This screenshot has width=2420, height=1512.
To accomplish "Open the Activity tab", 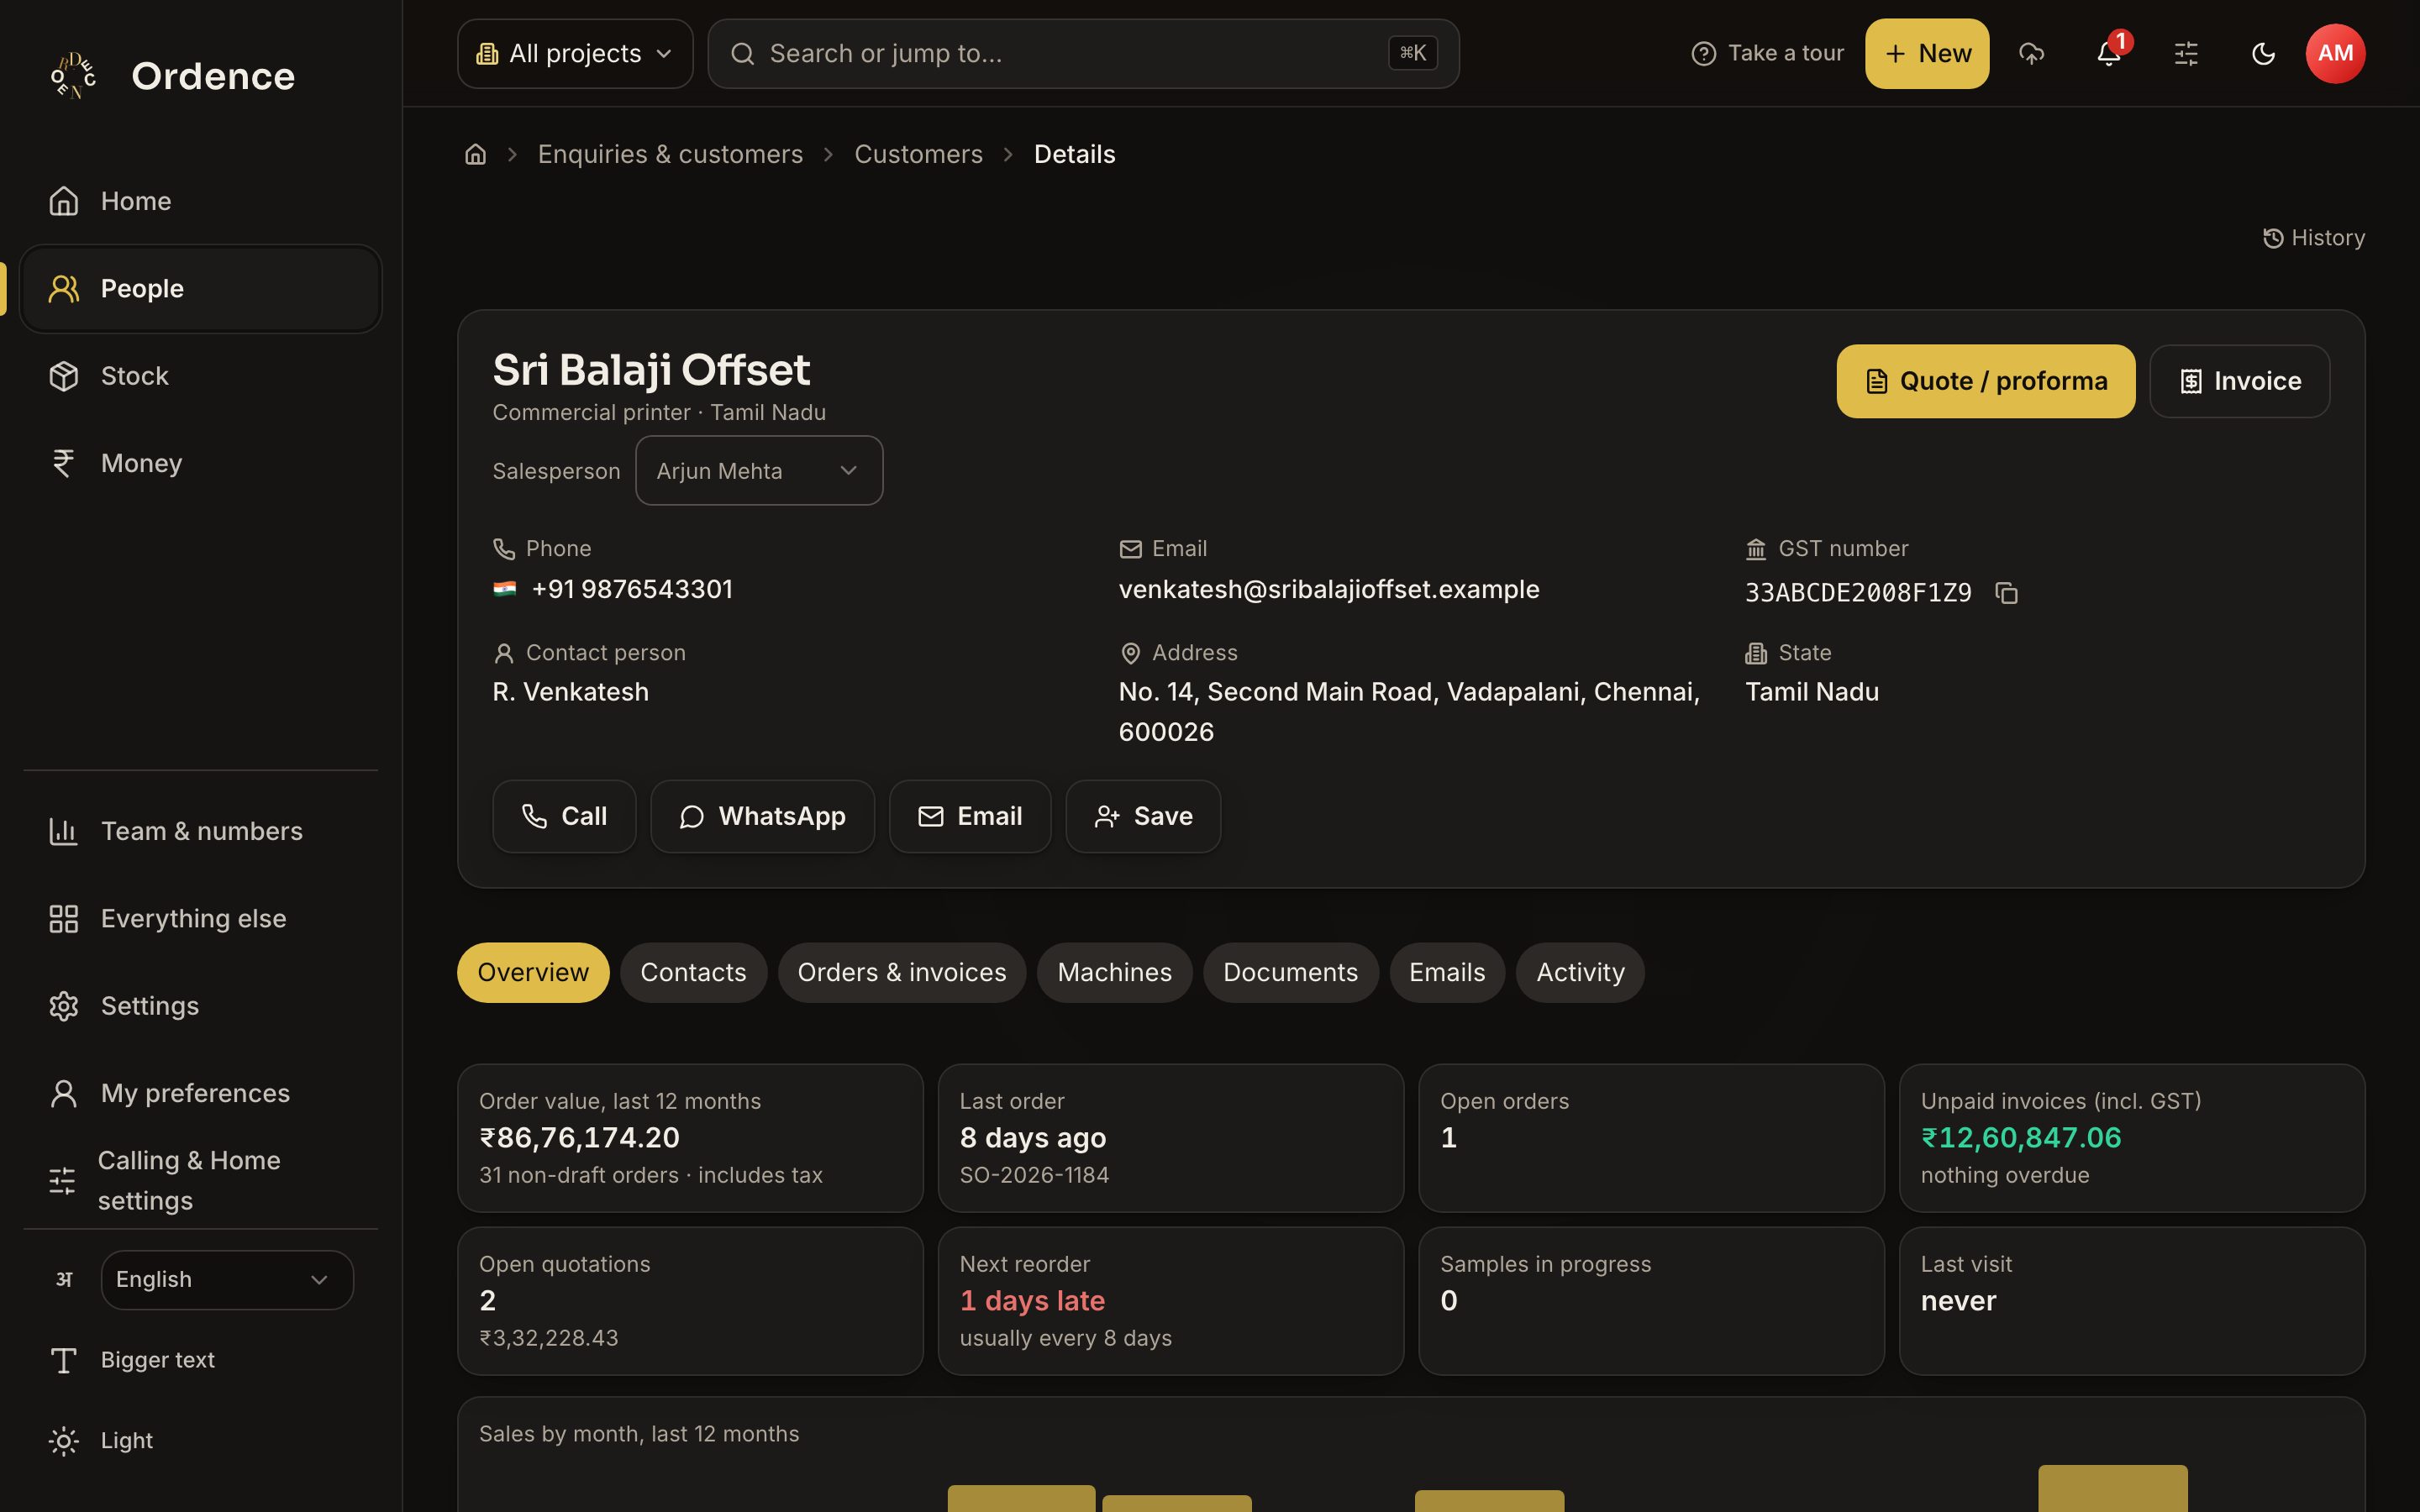I will 1580,972.
